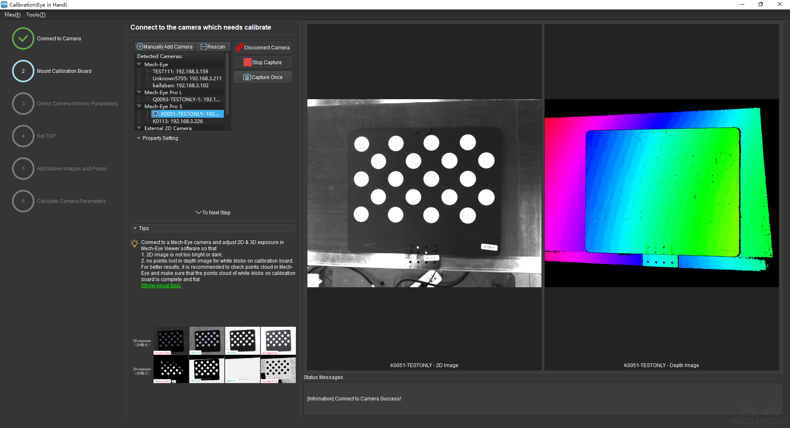Click the Capture Once camera icon
Screen dimensions: 790x428
(x=247, y=77)
